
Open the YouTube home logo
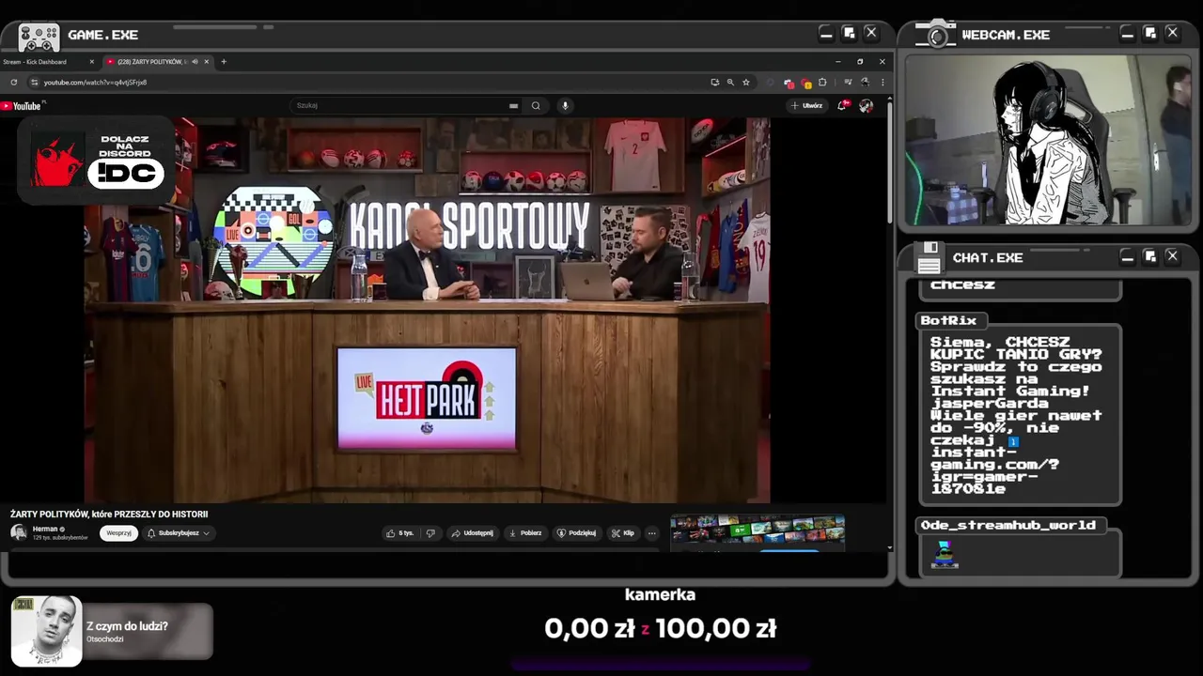point(21,106)
